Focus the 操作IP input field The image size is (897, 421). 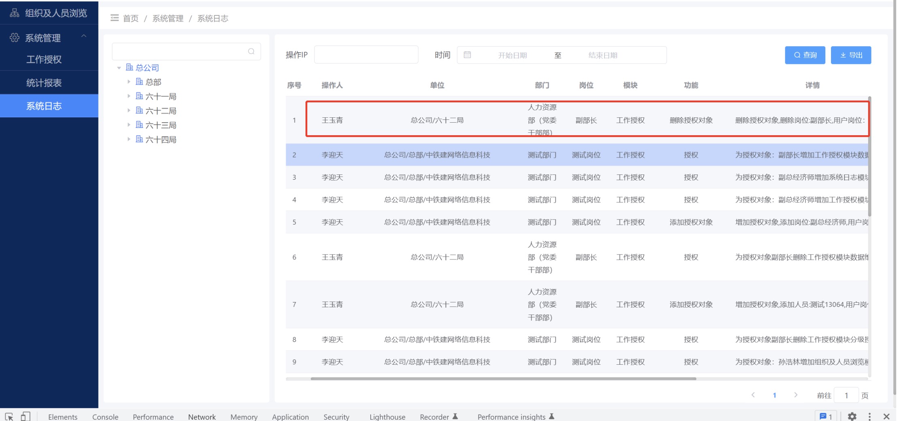[366, 55]
